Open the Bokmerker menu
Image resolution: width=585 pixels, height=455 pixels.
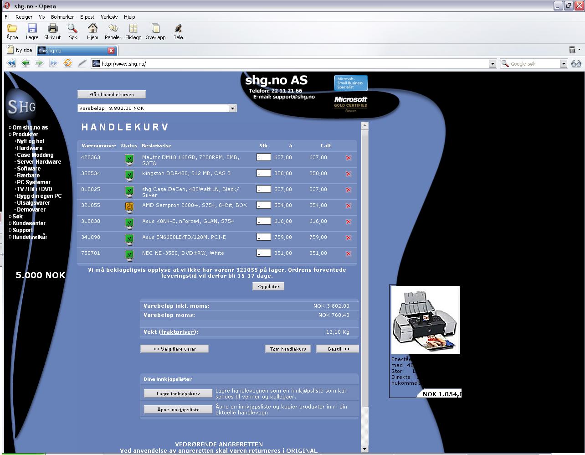click(62, 17)
